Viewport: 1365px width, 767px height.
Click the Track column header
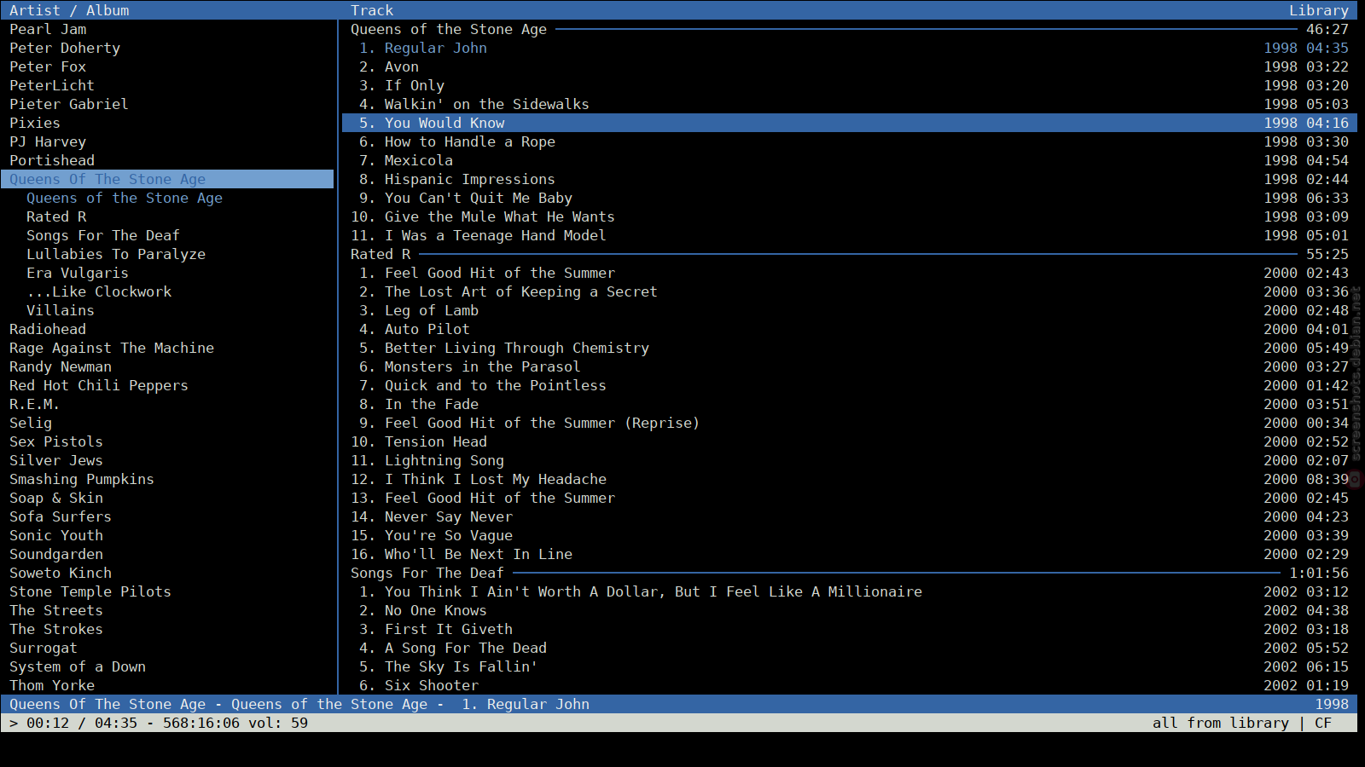372,10
